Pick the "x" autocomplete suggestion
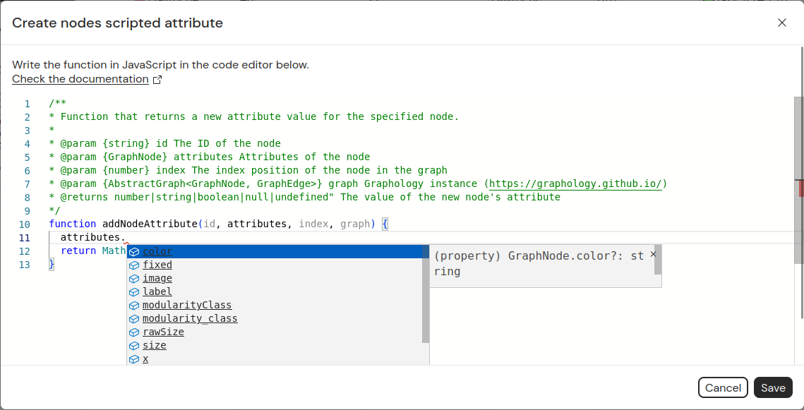This screenshot has width=804, height=410. [x=145, y=358]
